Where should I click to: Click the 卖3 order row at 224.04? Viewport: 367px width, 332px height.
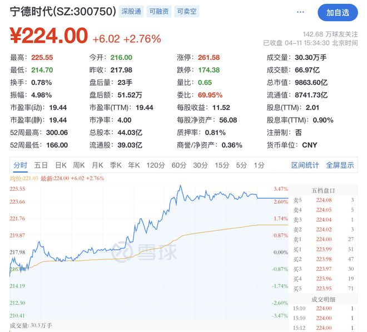click(323, 220)
